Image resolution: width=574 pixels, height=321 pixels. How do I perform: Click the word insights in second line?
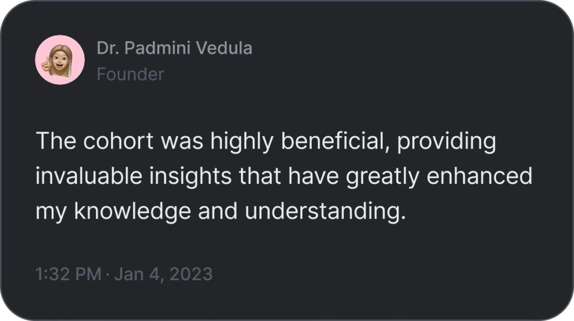191,177
